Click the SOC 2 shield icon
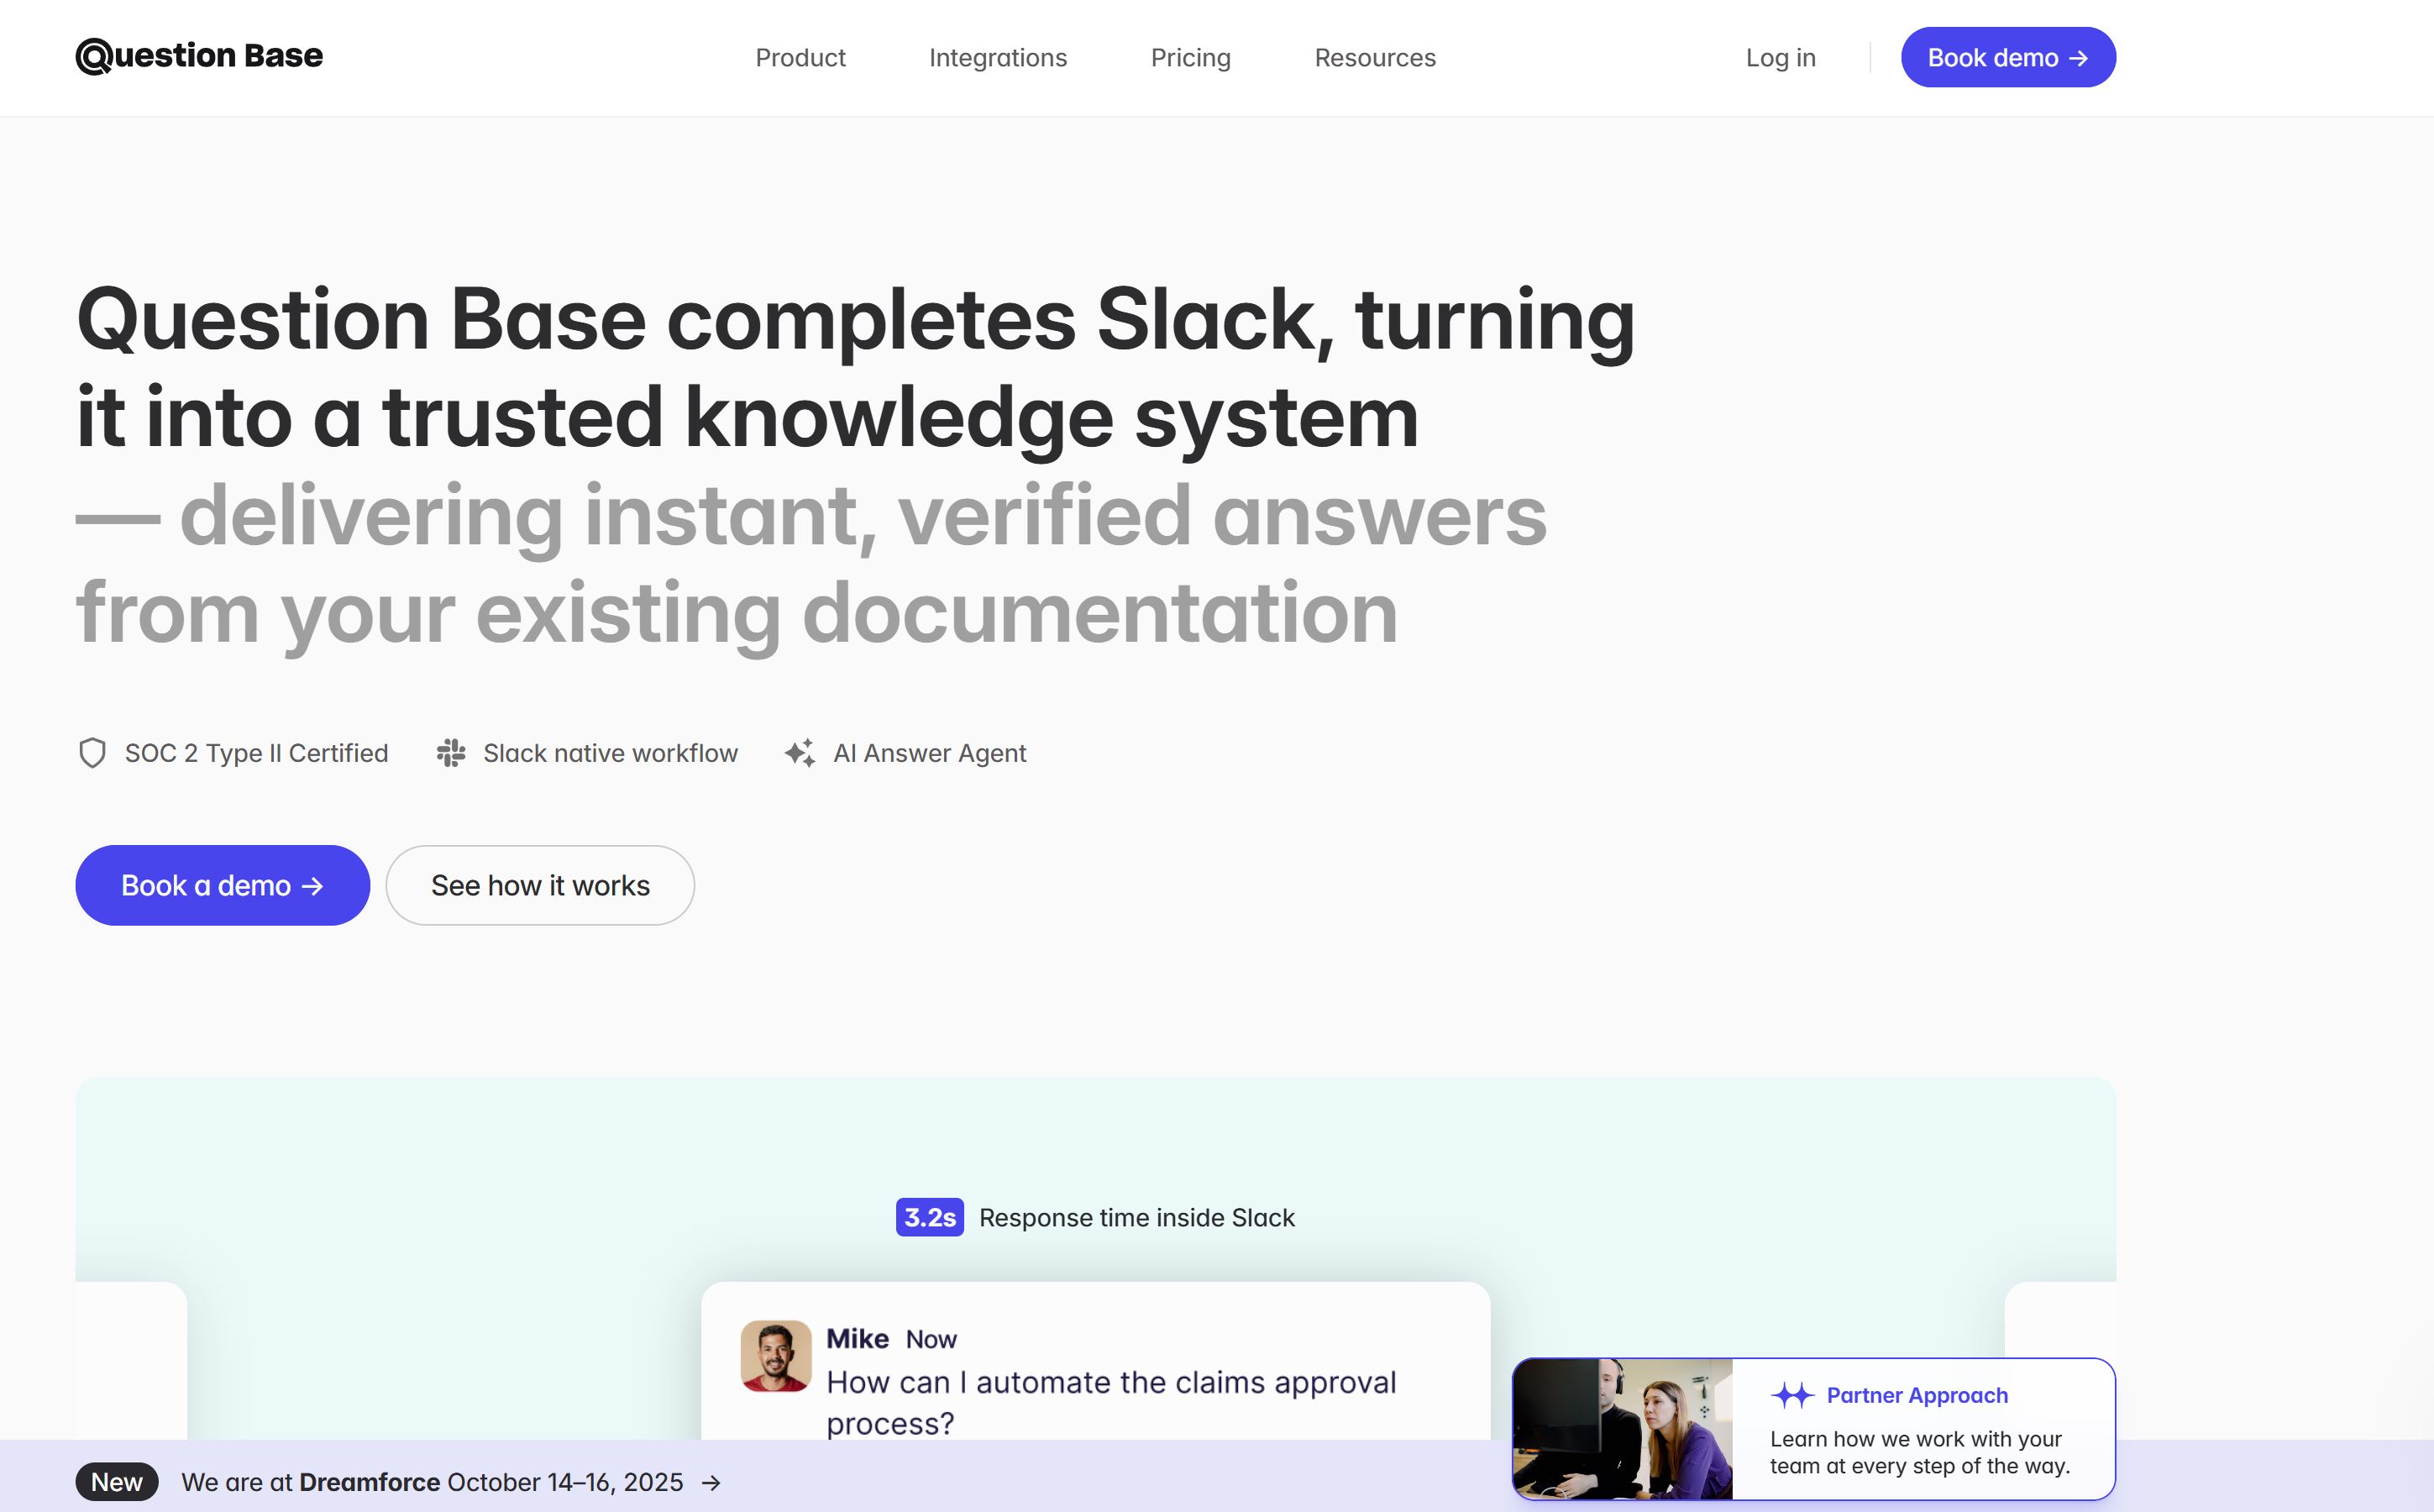The width and height of the screenshot is (2434, 1512). point(92,753)
